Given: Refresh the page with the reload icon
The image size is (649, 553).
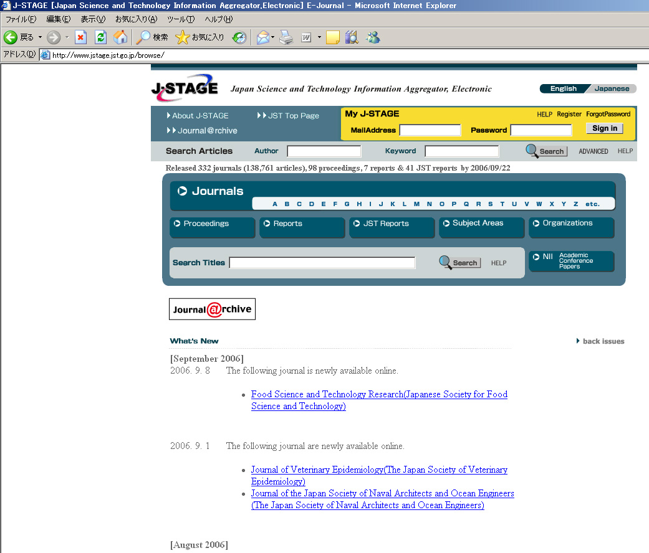Looking at the screenshot, I should [x=100, y=37].
